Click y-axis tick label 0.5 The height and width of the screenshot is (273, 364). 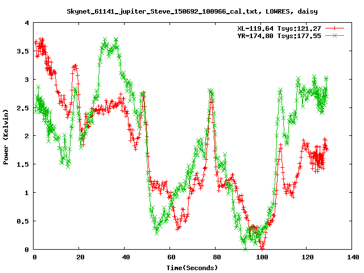click(23, 221)
